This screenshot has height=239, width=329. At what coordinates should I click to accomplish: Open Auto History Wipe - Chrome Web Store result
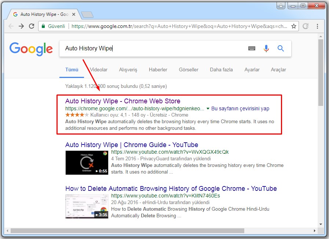[123, 101]
